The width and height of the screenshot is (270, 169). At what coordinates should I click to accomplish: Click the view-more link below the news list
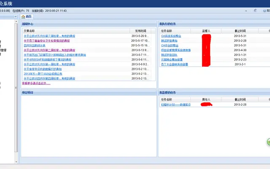coord(36,83)
